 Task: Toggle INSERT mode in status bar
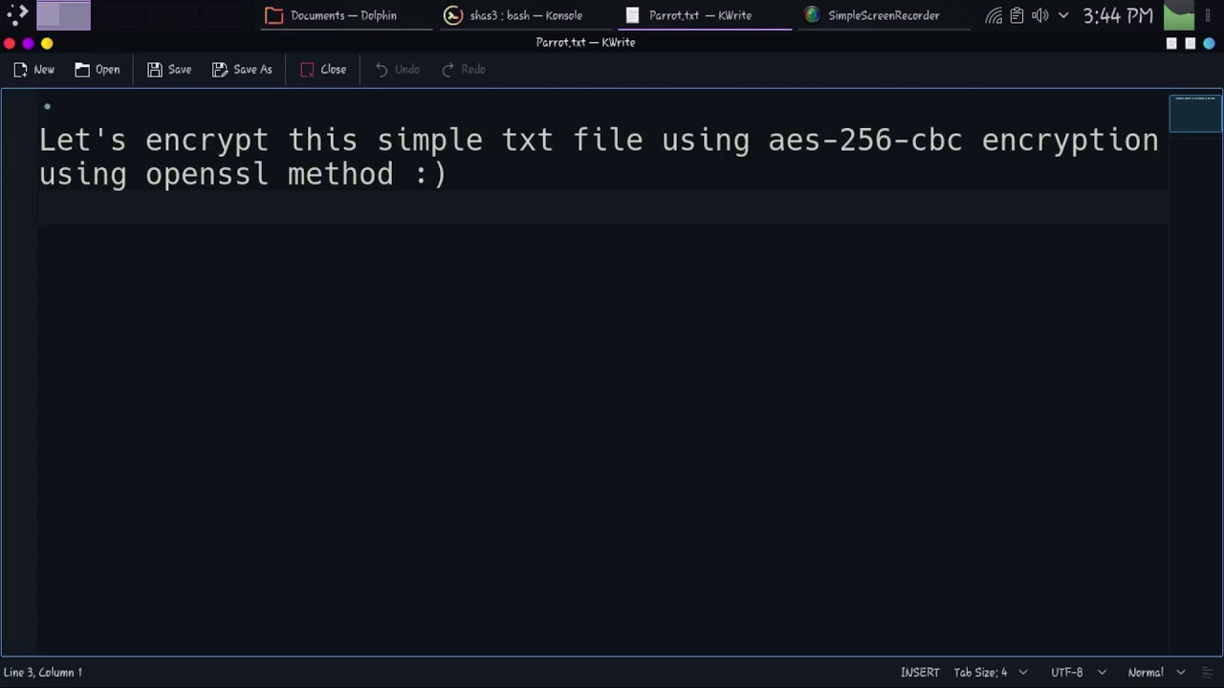(x=920, y=673)
